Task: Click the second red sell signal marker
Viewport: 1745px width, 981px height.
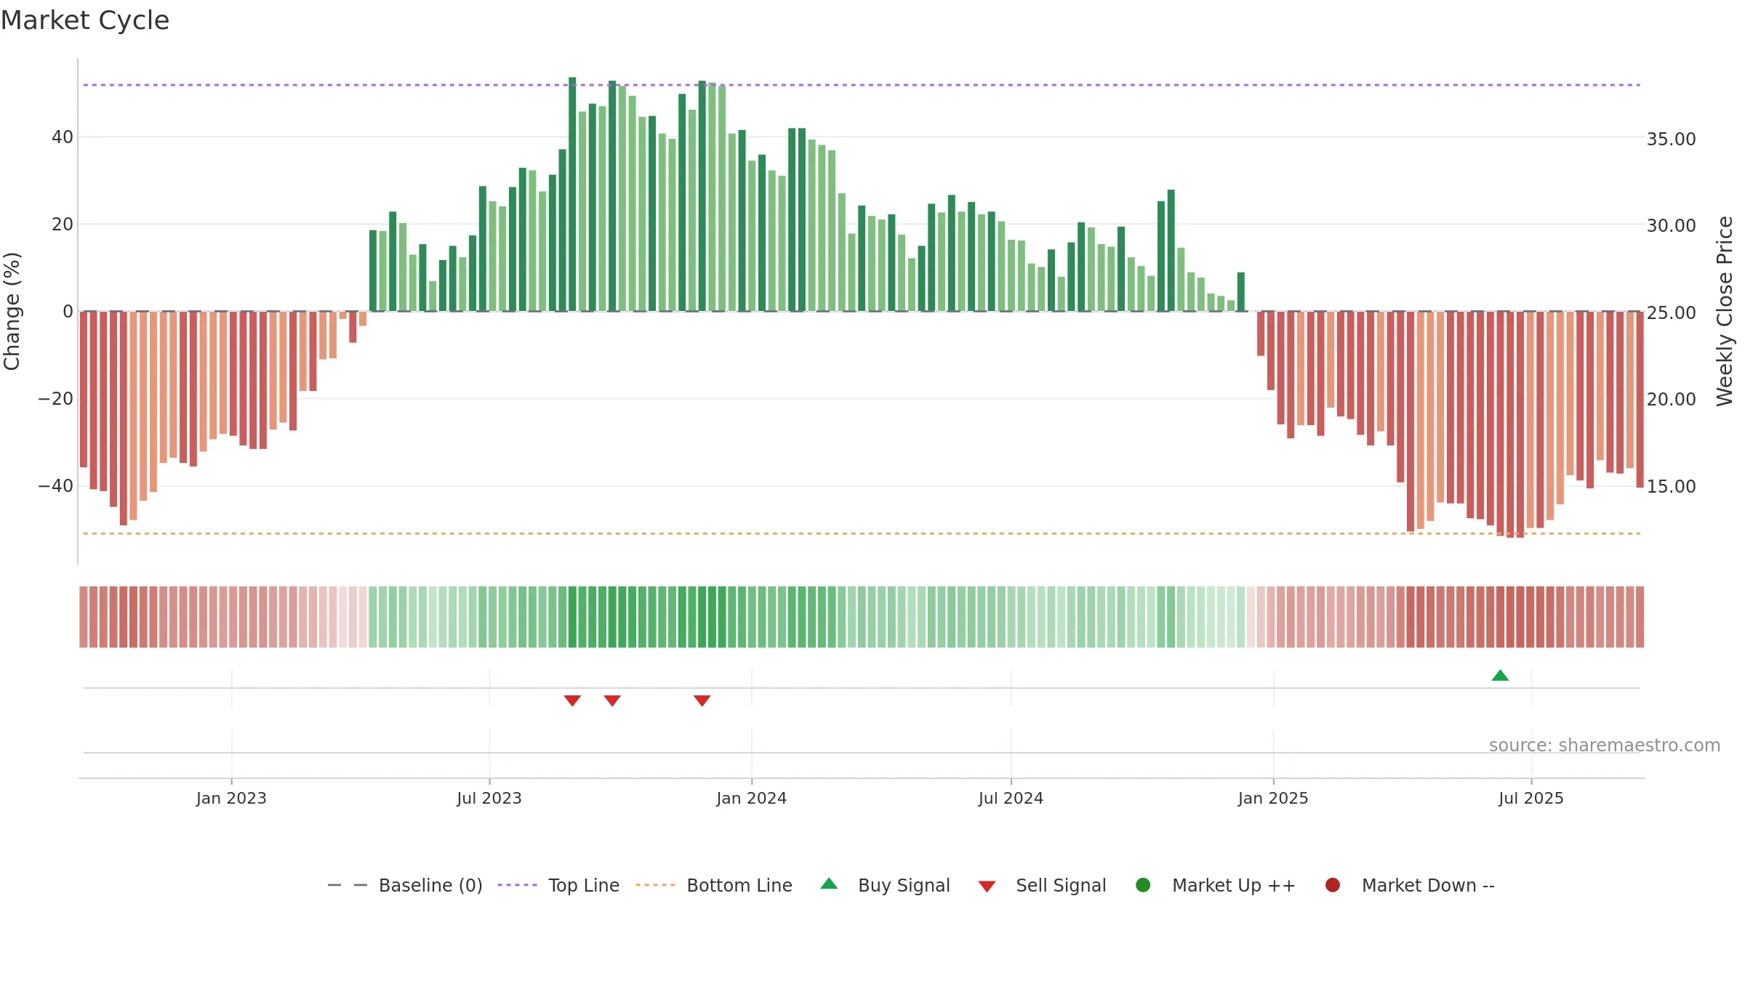Action: tap(612, 701)
